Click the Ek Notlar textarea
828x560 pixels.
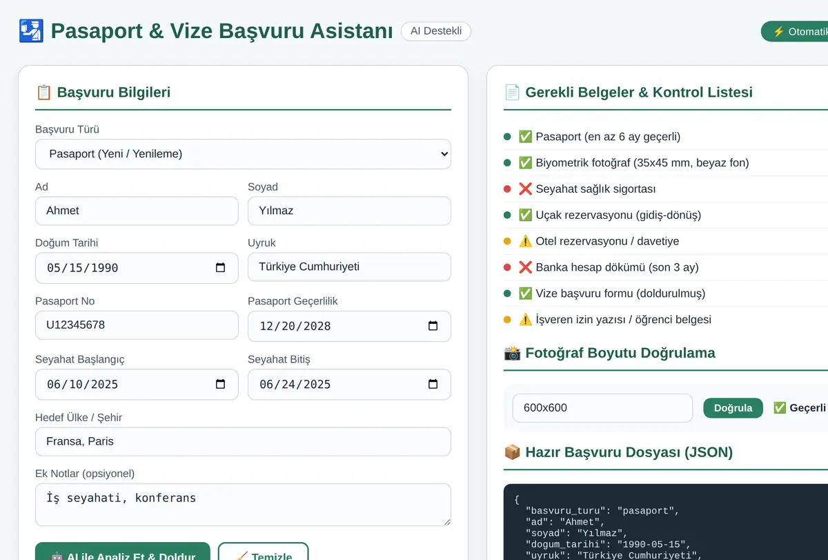[243, 505]
